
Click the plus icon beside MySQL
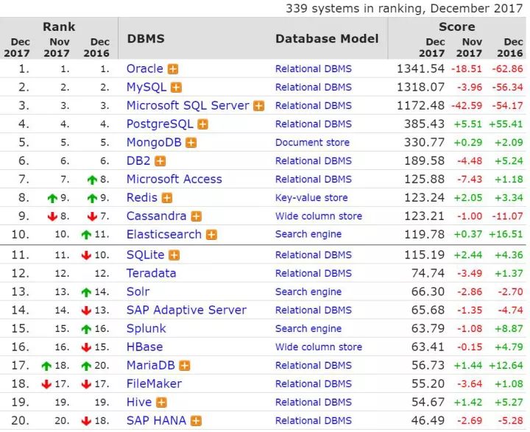176,88
